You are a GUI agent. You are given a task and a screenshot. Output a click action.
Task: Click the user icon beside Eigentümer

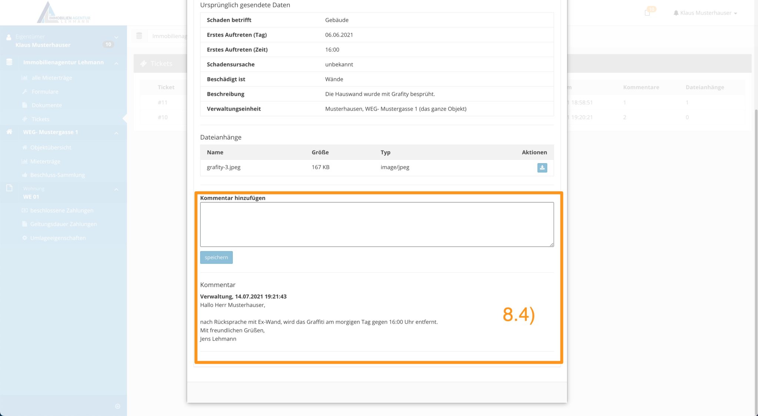click(x=9, y=37)
